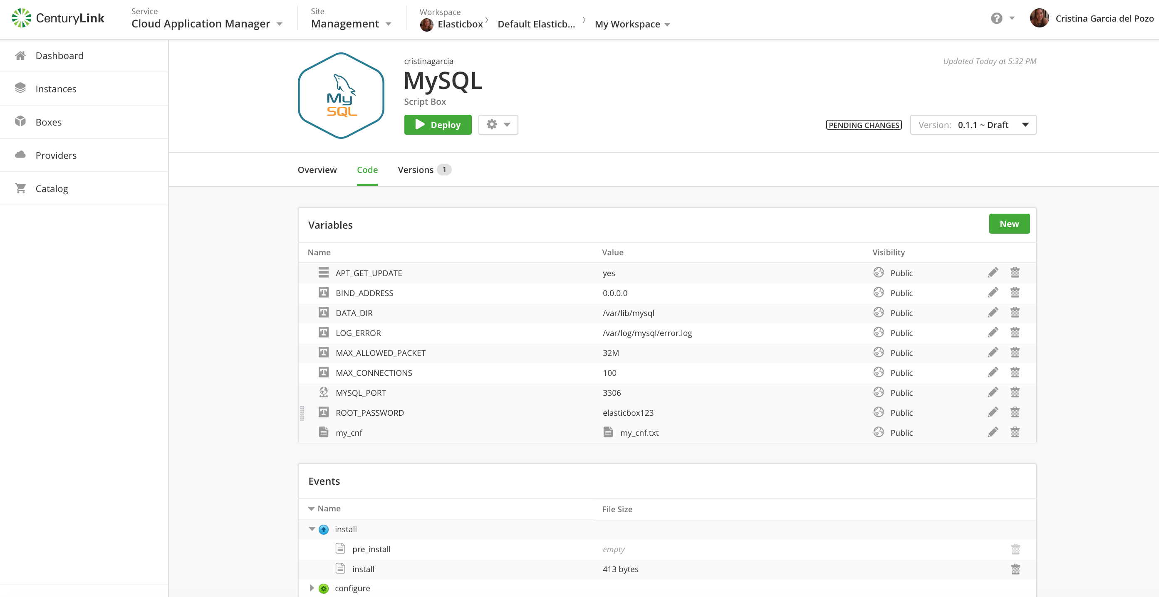Click the file type icon for my_cnf variable
Viewport: 1159px width, 597px height.
tap(321, 432)
